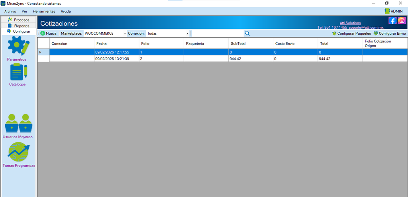Image resolution: width=408 pixels, height=197 pixels.
Task: Focus the search text field
Action: (218, 33)
